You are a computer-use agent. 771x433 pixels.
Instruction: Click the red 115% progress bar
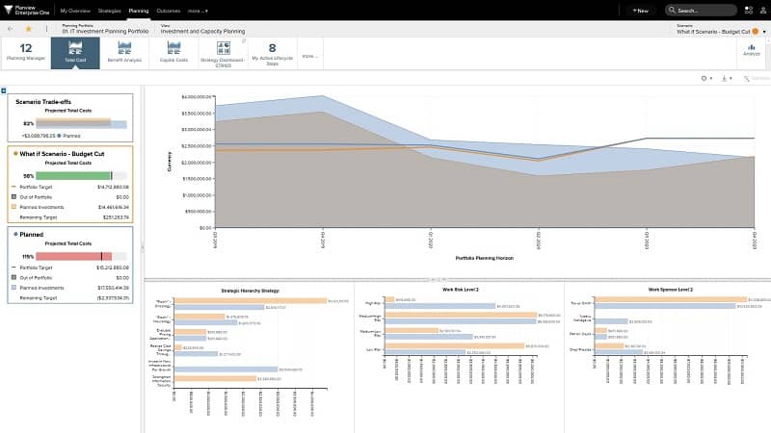pyautogui.click(x=74, y=256)
